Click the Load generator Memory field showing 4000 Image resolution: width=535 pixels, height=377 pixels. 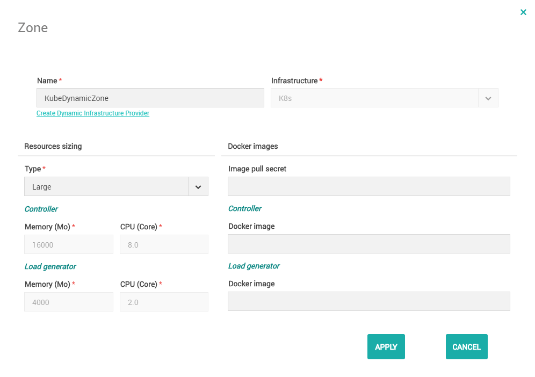click(69, 302)
